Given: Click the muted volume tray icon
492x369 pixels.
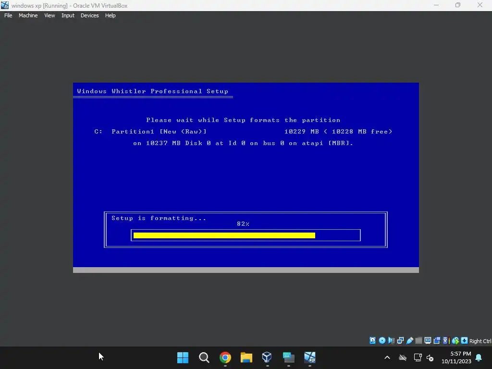Looking at the screenshot, I should pyautogui.click(x=430, y=357).
